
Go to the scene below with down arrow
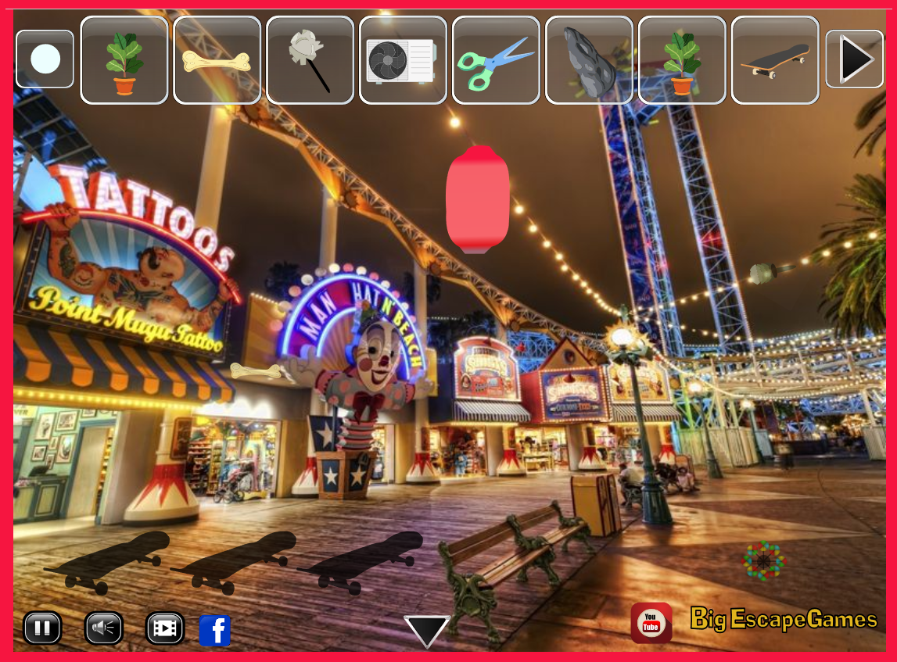click(x=426, y=631)
